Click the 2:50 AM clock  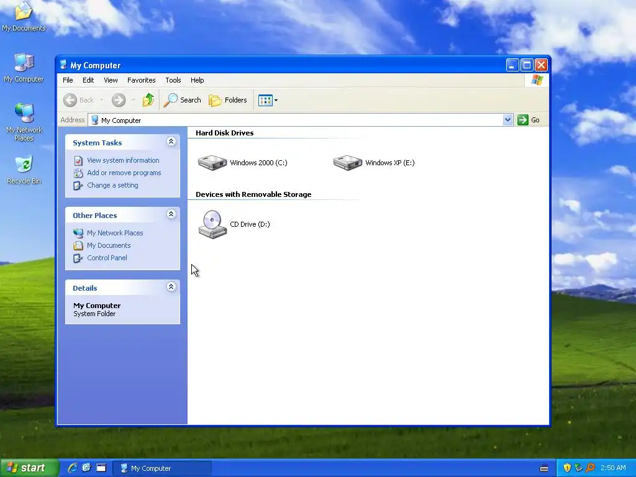pos(613,468)
